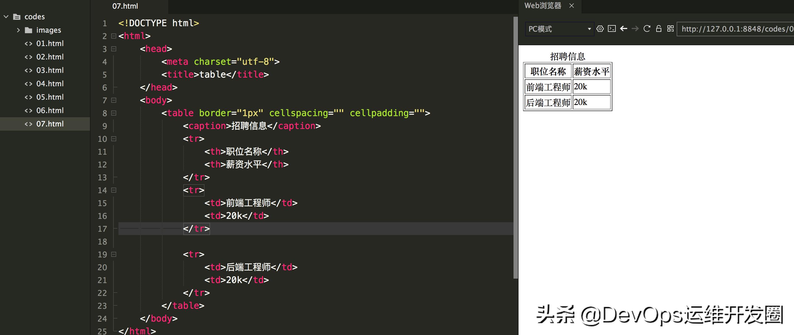This screenshot has width=794, height=335.
Task: Open 05.html in the sidebar
Action: pyautogui.click(x=50, y=97)
